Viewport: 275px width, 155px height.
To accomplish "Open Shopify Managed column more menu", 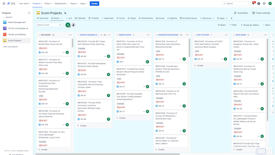I will pyautogui.click(x=109, y=35).
